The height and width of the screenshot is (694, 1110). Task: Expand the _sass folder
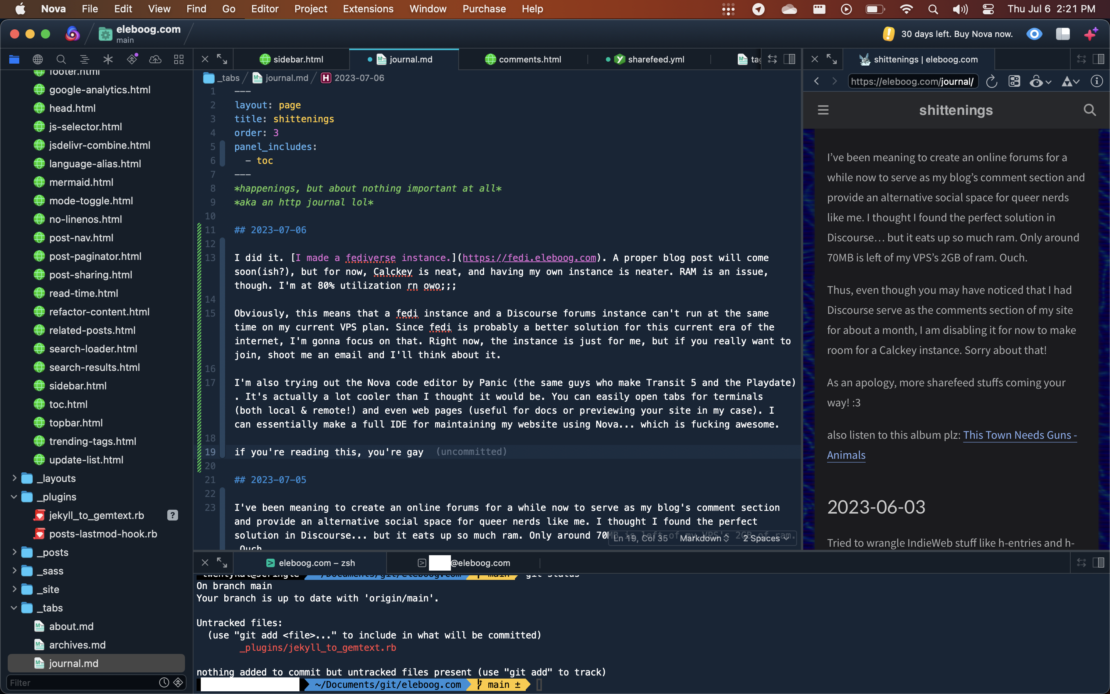pyautogui.click(x=14, y=571)
